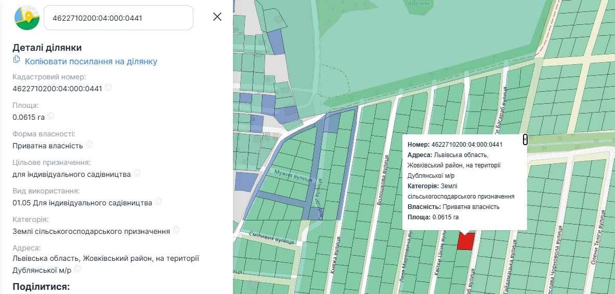Select the red highlighted parcel on map

[x=466, y=241]
